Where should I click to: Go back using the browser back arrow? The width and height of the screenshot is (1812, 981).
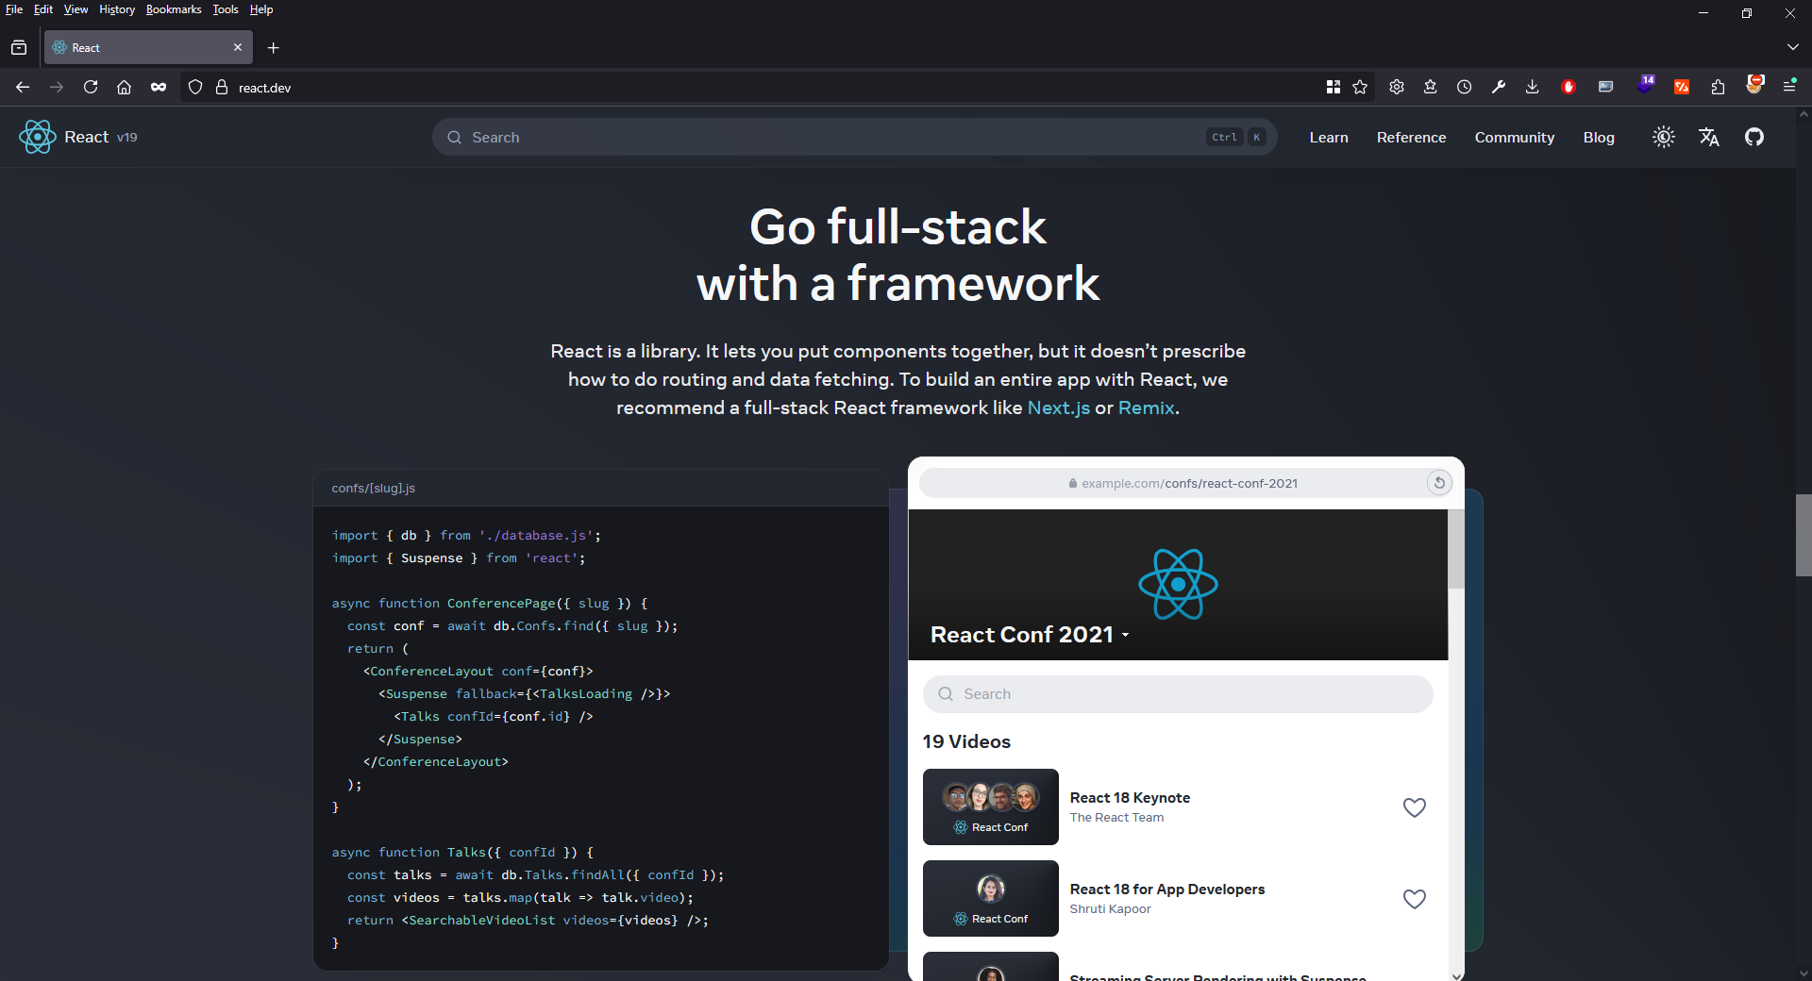click(23, 87)
